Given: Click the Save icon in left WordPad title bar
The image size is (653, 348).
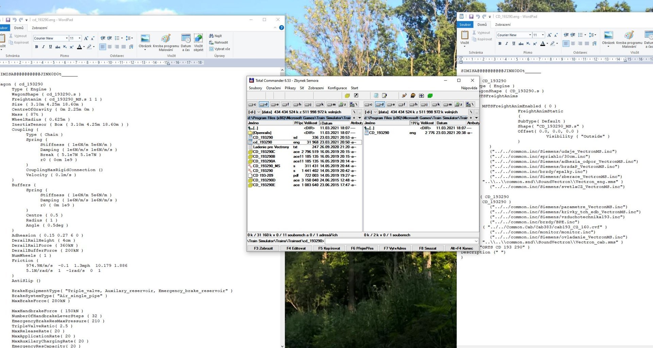Looking at the screenshot, I should point(8,20).
